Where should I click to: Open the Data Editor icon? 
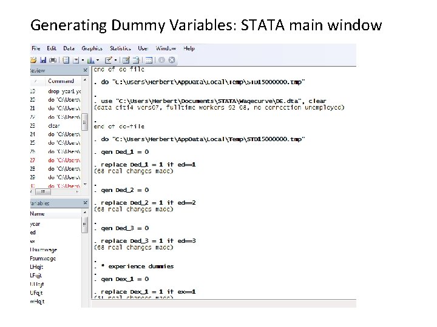click(126, 60)
